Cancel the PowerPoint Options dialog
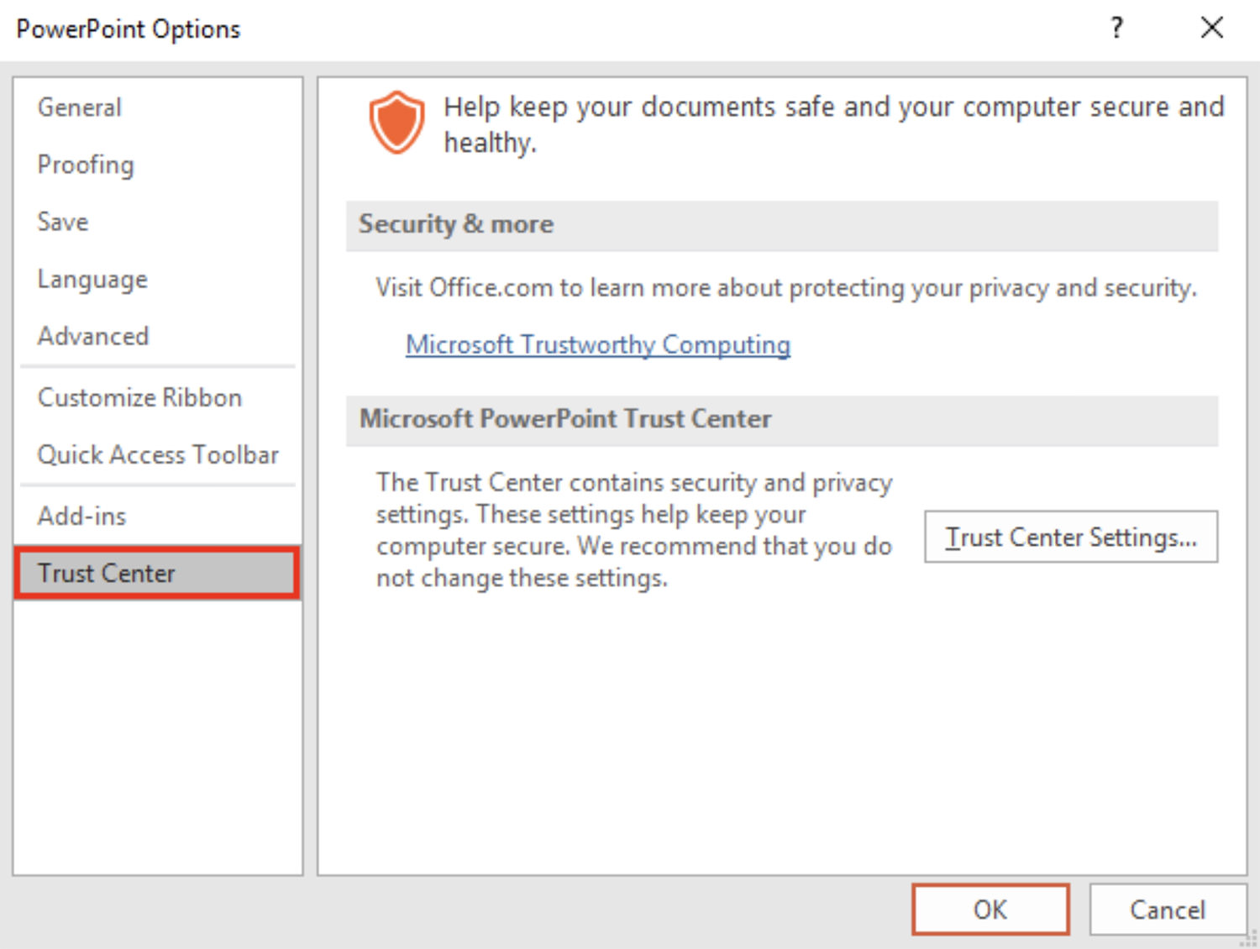The image size is (1260, 949). (1168, 910)
